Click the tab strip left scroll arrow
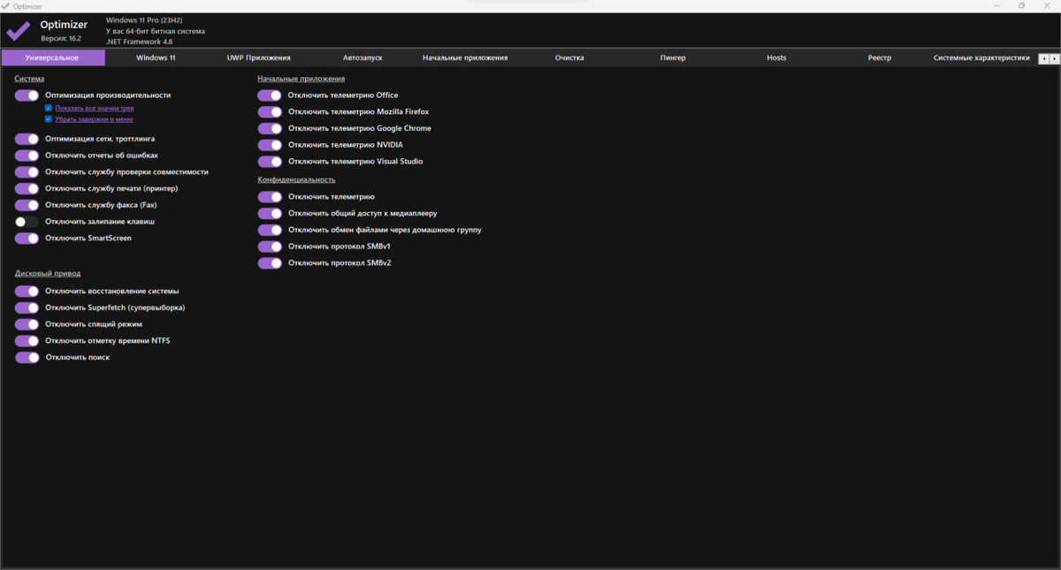Viewport: 1061px width, 570px height. coord(1043,58)
